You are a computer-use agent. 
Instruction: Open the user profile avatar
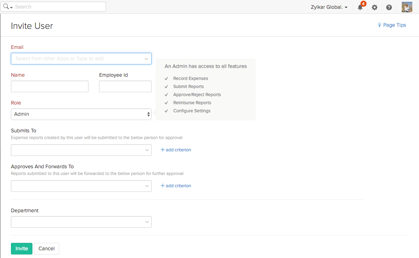tap(407, 7)
